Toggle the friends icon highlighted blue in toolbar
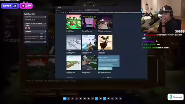Image resolution: width=185 pixels, height=104 pixels. click(x=97, y=99)
